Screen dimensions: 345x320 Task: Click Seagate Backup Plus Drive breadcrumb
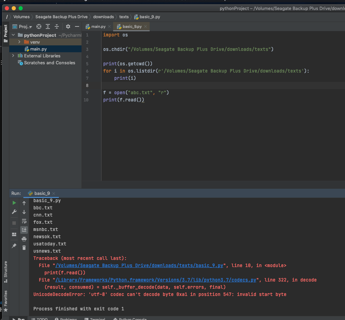tap(61, 17)
